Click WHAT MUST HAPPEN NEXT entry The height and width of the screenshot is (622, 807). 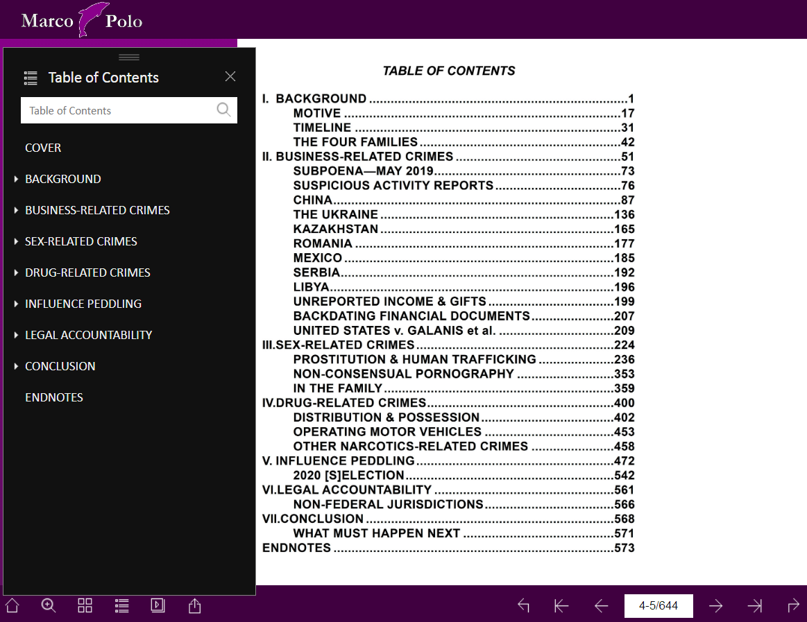(464, 533)
